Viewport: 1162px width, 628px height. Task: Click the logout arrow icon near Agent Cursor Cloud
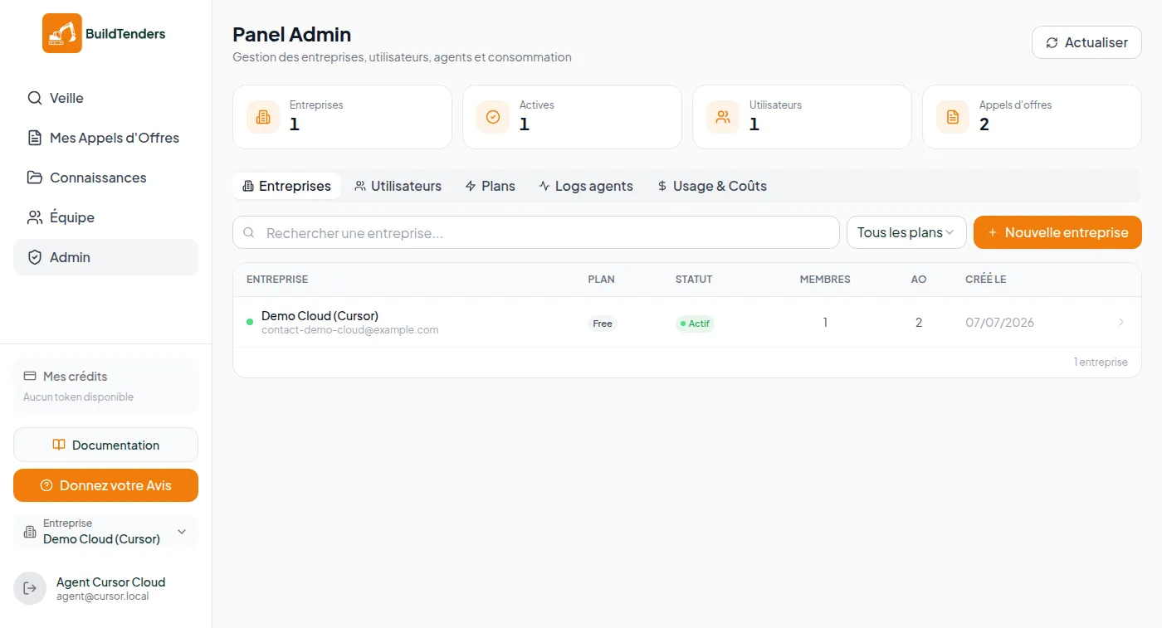[30, 588]
